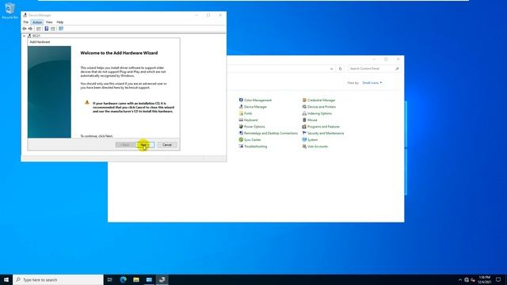Click the taskbar 'Type here to search' box
This screenshot has height=285, width=507.
point(58,279)
